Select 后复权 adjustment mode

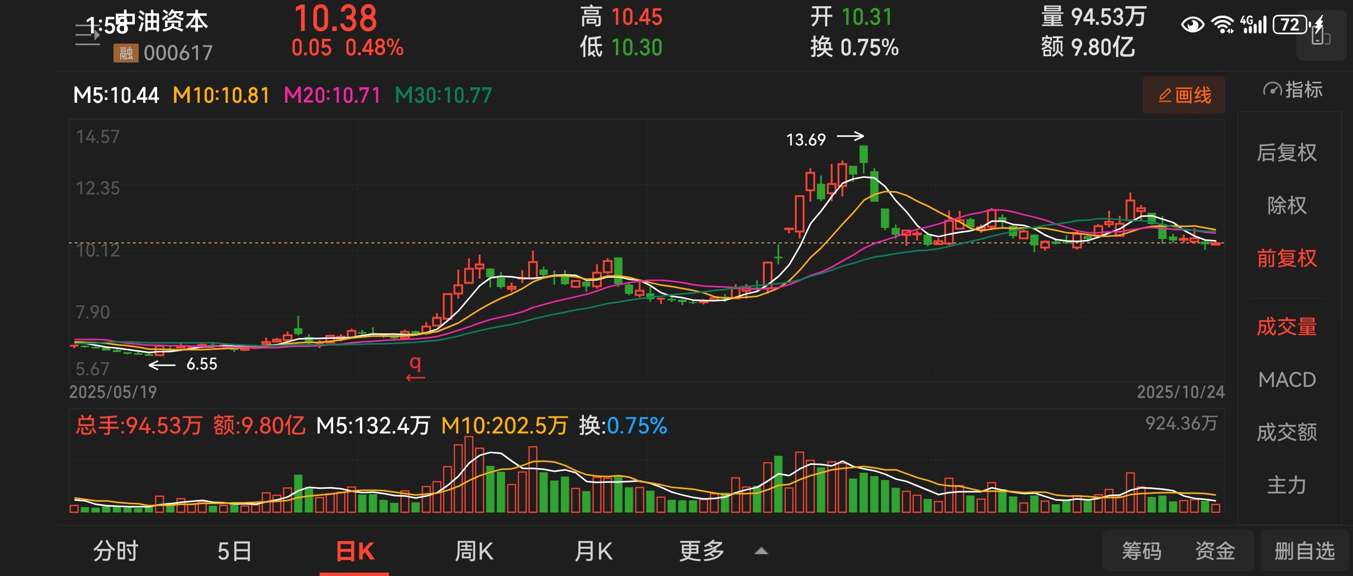1286,153
